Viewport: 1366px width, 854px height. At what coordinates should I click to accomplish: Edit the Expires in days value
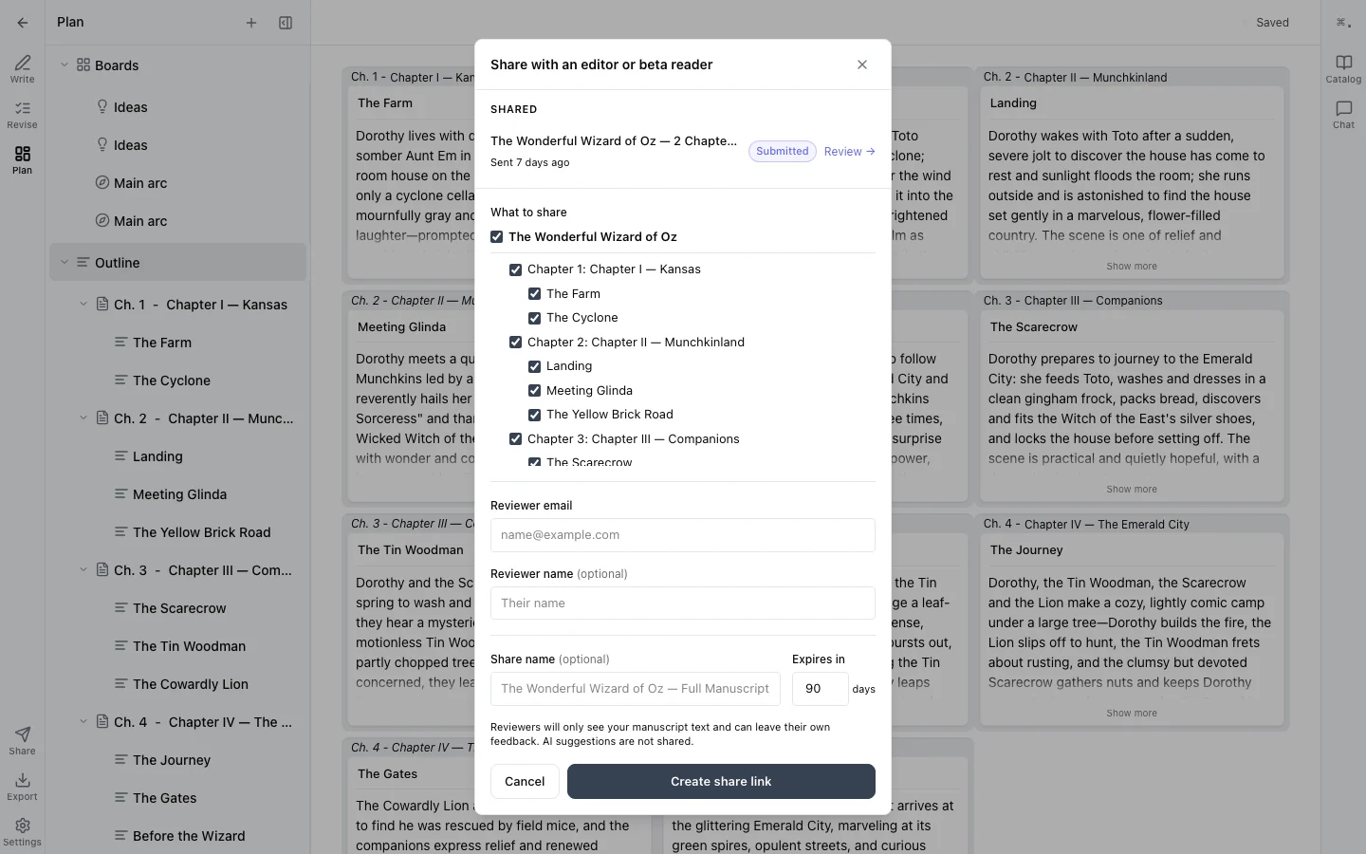[x=818, y=689]
